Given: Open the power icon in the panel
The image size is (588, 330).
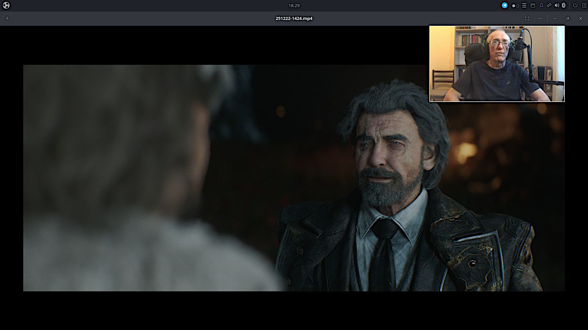Looking at the screenshot, I should (575, 5).
